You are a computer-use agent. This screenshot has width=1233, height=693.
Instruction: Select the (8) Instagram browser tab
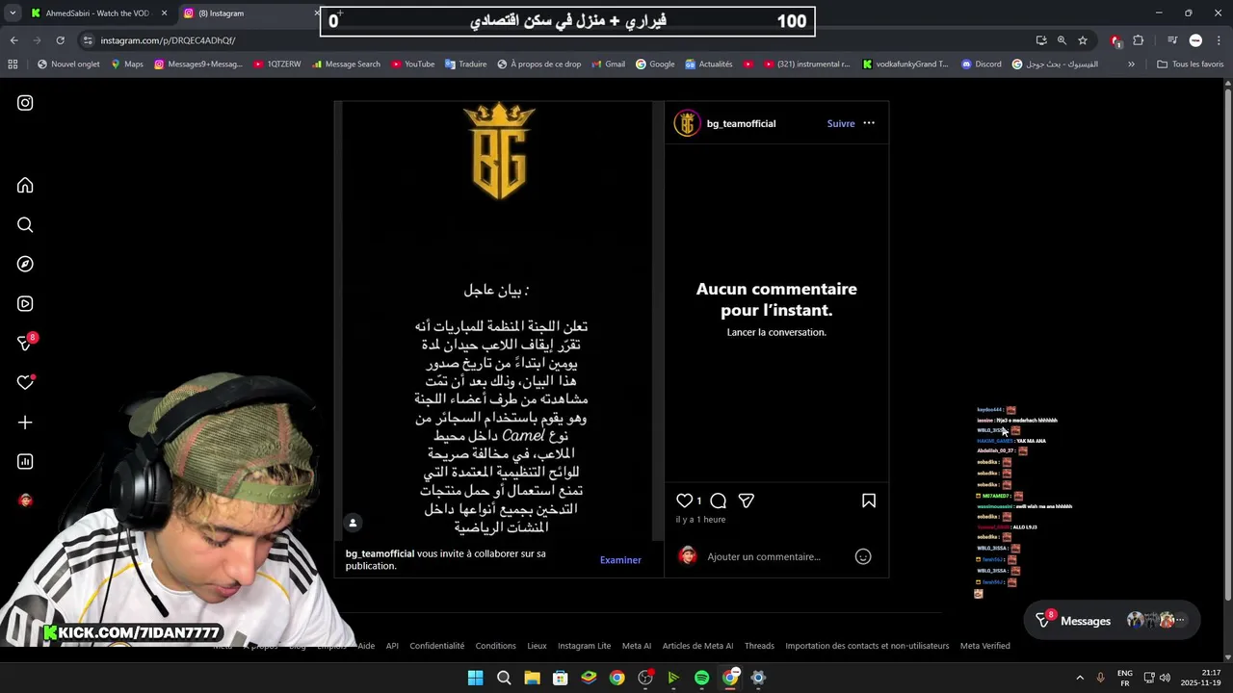point(249,13)
